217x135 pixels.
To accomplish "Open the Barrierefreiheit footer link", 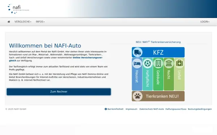I will (x=115, y=109).
